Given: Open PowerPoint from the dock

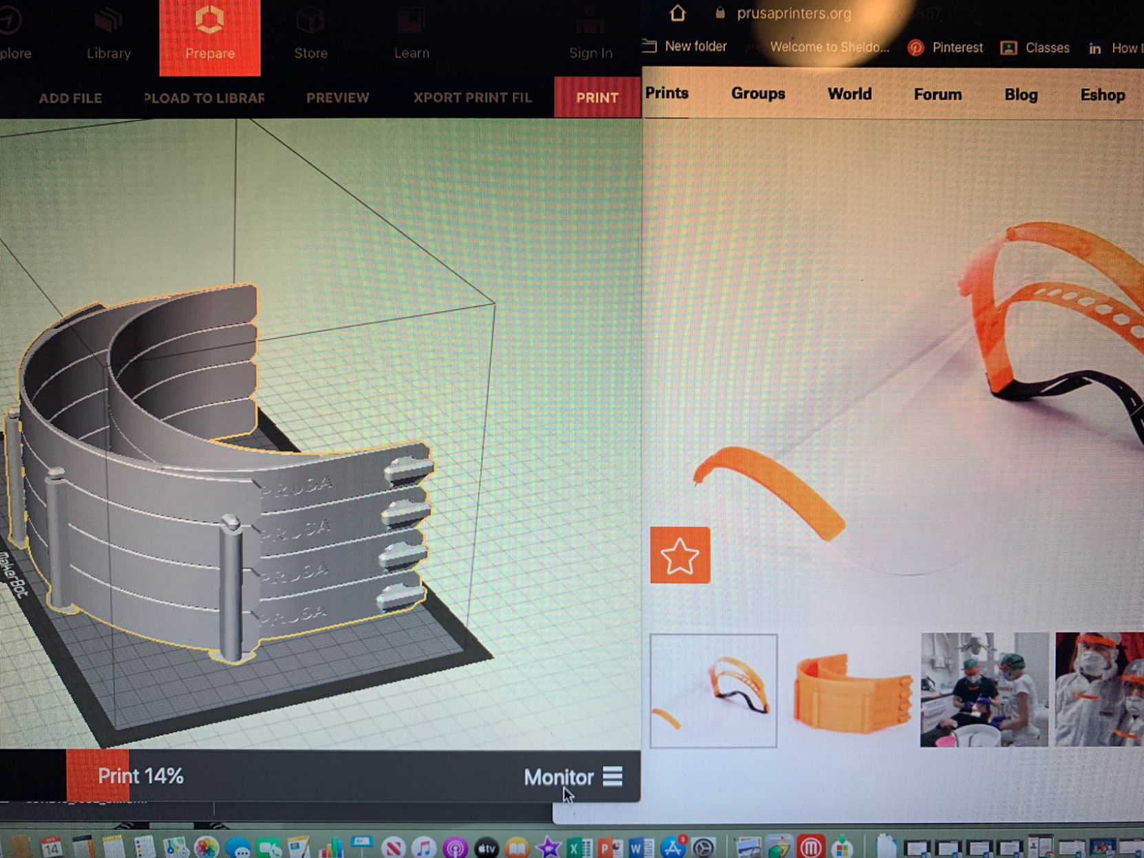Looking at the screenshot, I should [x=609, y=848].
